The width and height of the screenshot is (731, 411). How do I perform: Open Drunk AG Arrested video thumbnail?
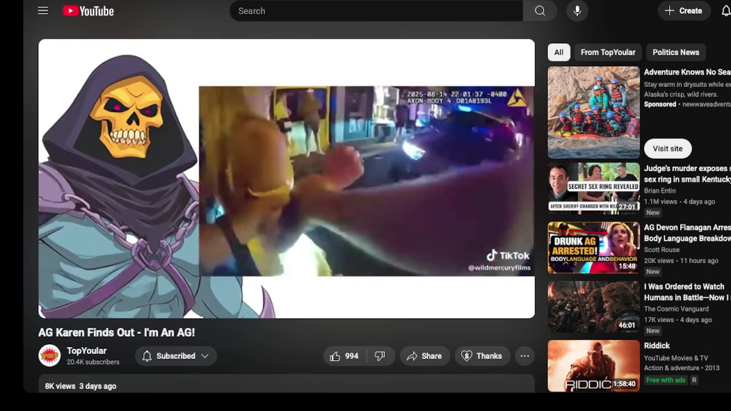[x=593, y=248]
